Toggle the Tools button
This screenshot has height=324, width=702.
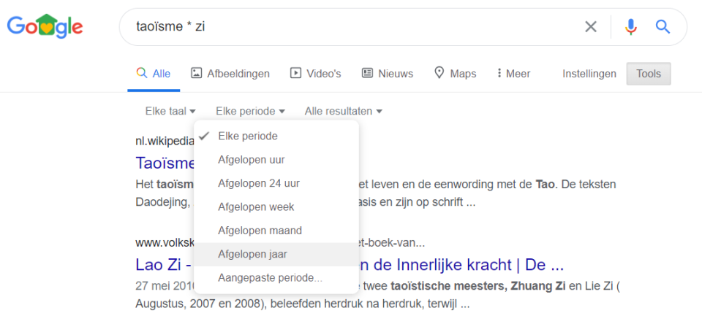click(649, 74)
